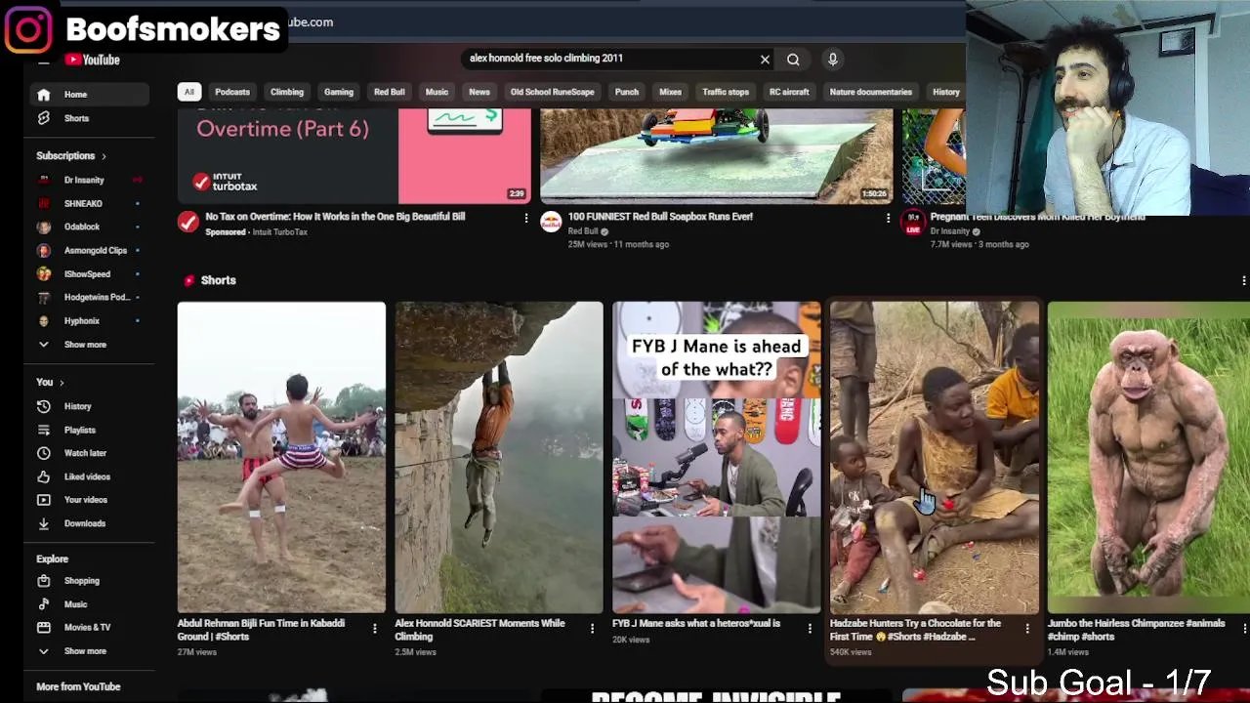Click the Red Bull channel avatar
The width and height of the screenshot is (1250, 703).
click(552, 223)
